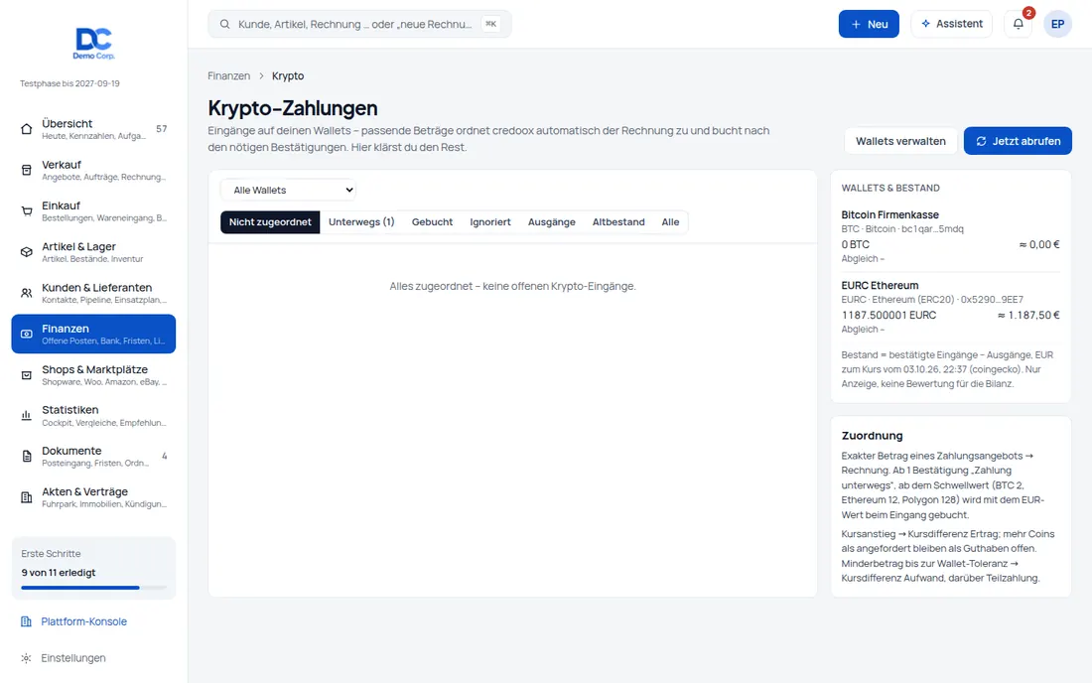This screenshot has width=1092, height=683.
Task: Switch to the Gebucht tab
Action: 432,222
